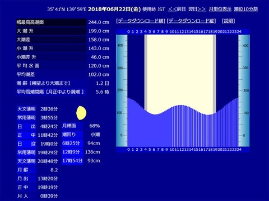Select the 5.6 時 interval value
269x201 pixels.
103,92
